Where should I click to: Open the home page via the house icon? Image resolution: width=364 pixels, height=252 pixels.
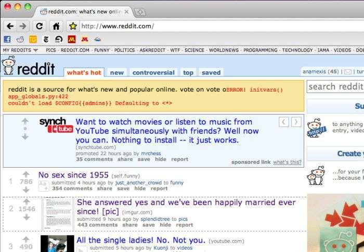56,26
